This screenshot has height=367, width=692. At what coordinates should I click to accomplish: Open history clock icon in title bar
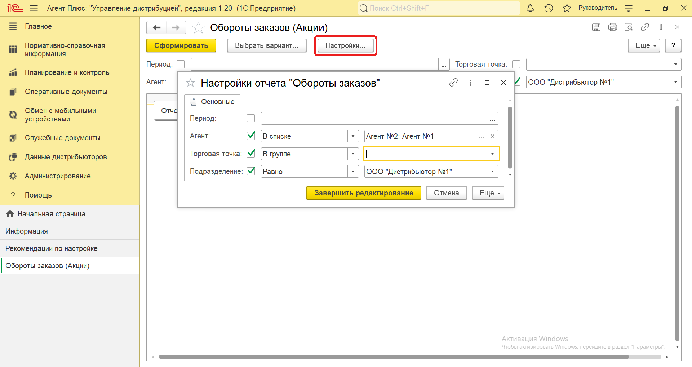[549, 8]
